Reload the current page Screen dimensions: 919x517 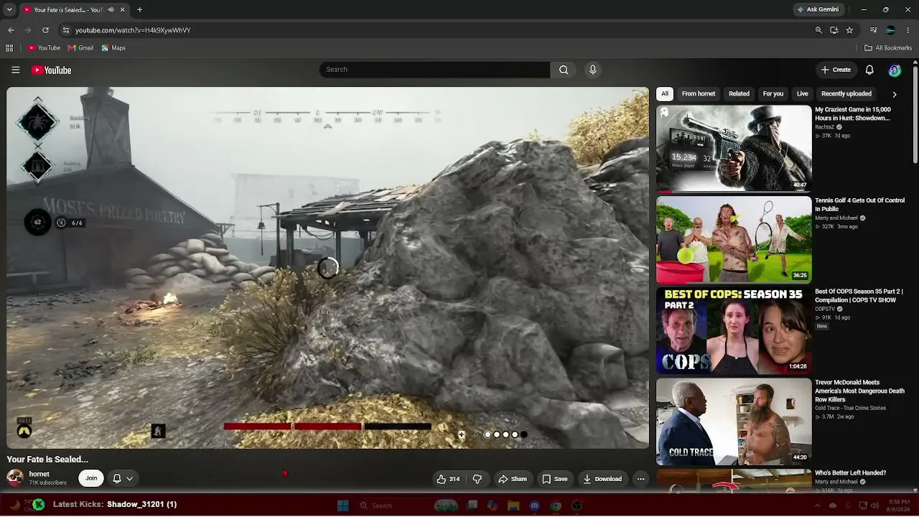click(45, 30)
